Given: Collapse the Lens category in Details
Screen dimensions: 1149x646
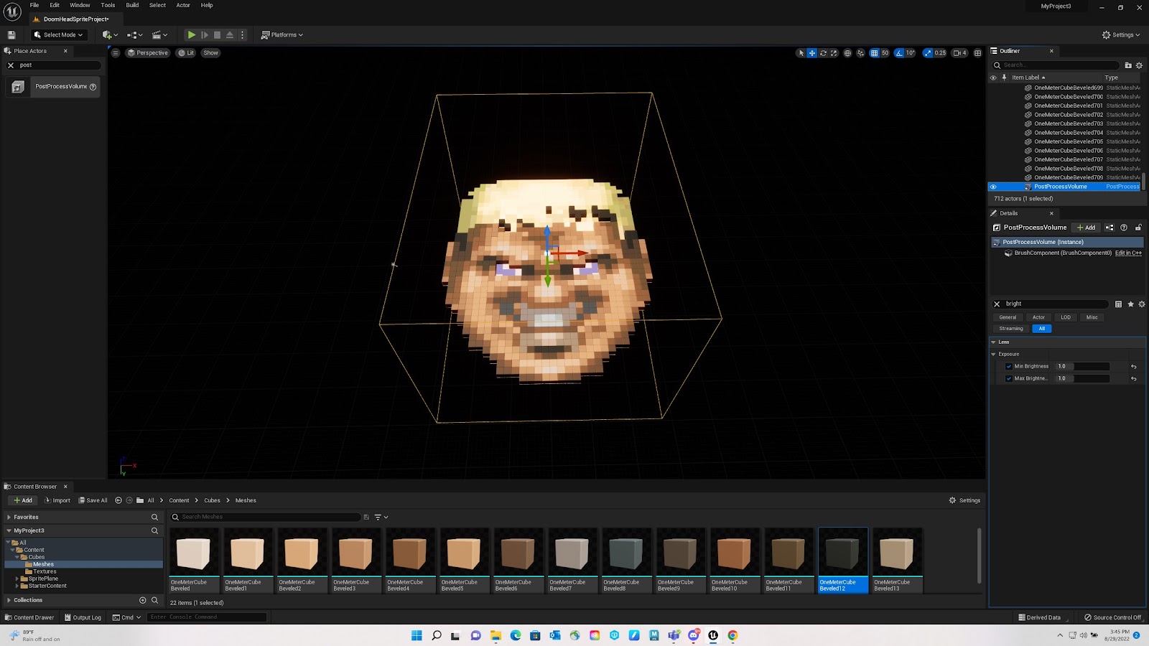Looking at the screenshot, I should [x=994, y=342].
